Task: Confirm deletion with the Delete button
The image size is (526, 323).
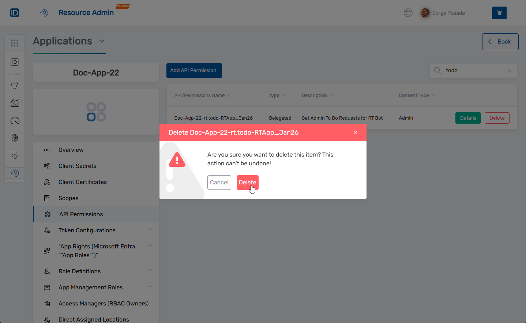Action: tap(247, 182)
